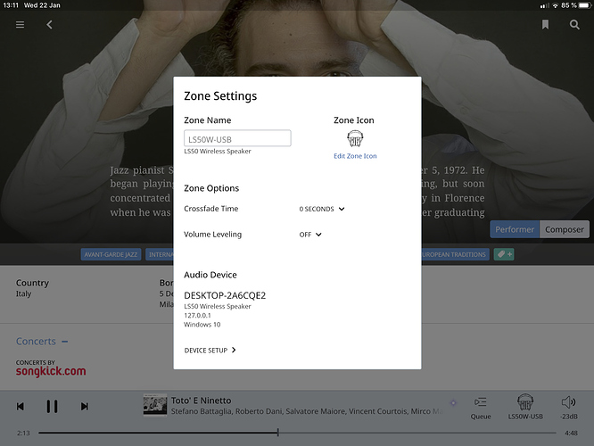The image size is (594, 446).
Task: Click the 127.0.0.1 address text
Action: tap(197, 315)
